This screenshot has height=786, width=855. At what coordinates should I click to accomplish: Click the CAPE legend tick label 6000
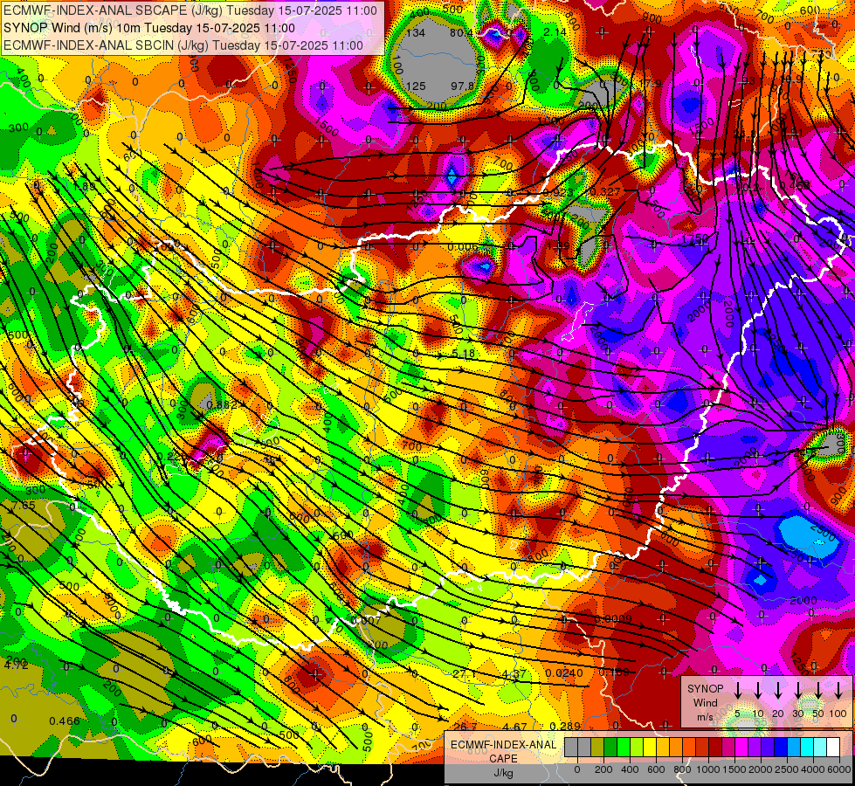[839, 769]
